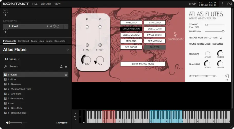Click the SHOP button
This screenshot has height=129, width=234.
tap(192, 4)
